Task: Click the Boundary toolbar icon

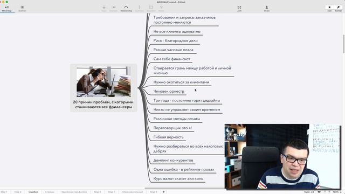Action: click(151, 9)
